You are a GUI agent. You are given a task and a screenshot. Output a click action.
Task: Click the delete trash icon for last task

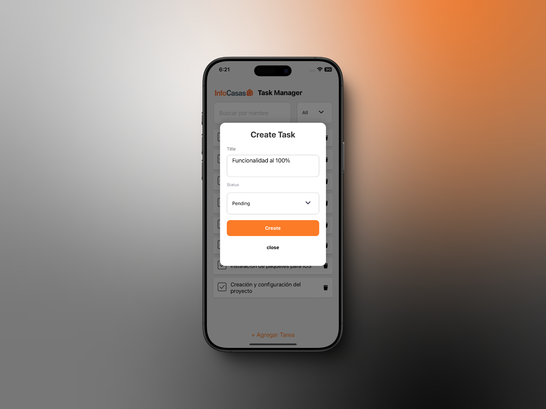coord(326,287)
